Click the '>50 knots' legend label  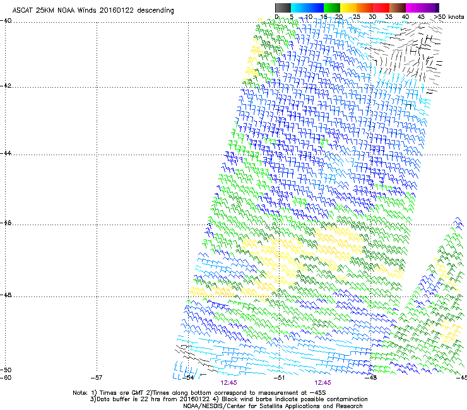449,17
